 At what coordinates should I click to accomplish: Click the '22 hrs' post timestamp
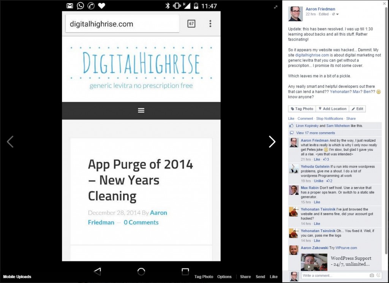(x=311, y=14)
